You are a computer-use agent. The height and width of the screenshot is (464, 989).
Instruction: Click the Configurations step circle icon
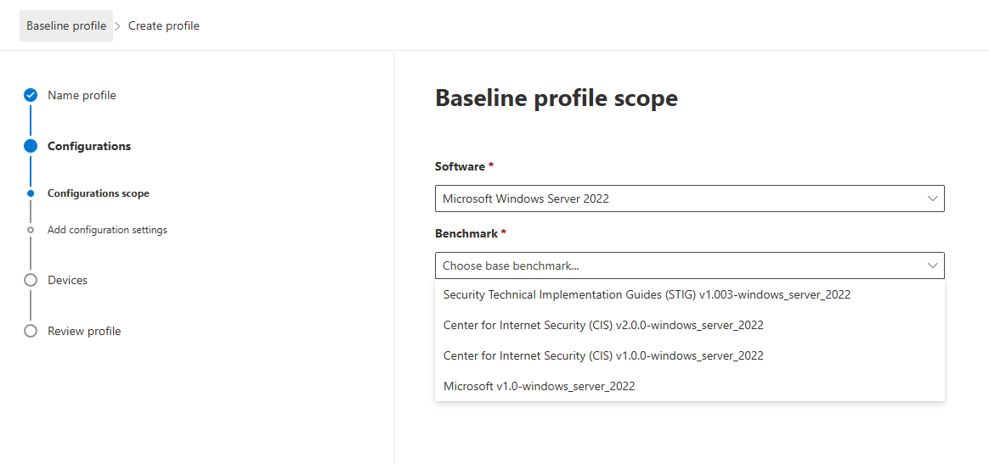[x=31, y=146]
